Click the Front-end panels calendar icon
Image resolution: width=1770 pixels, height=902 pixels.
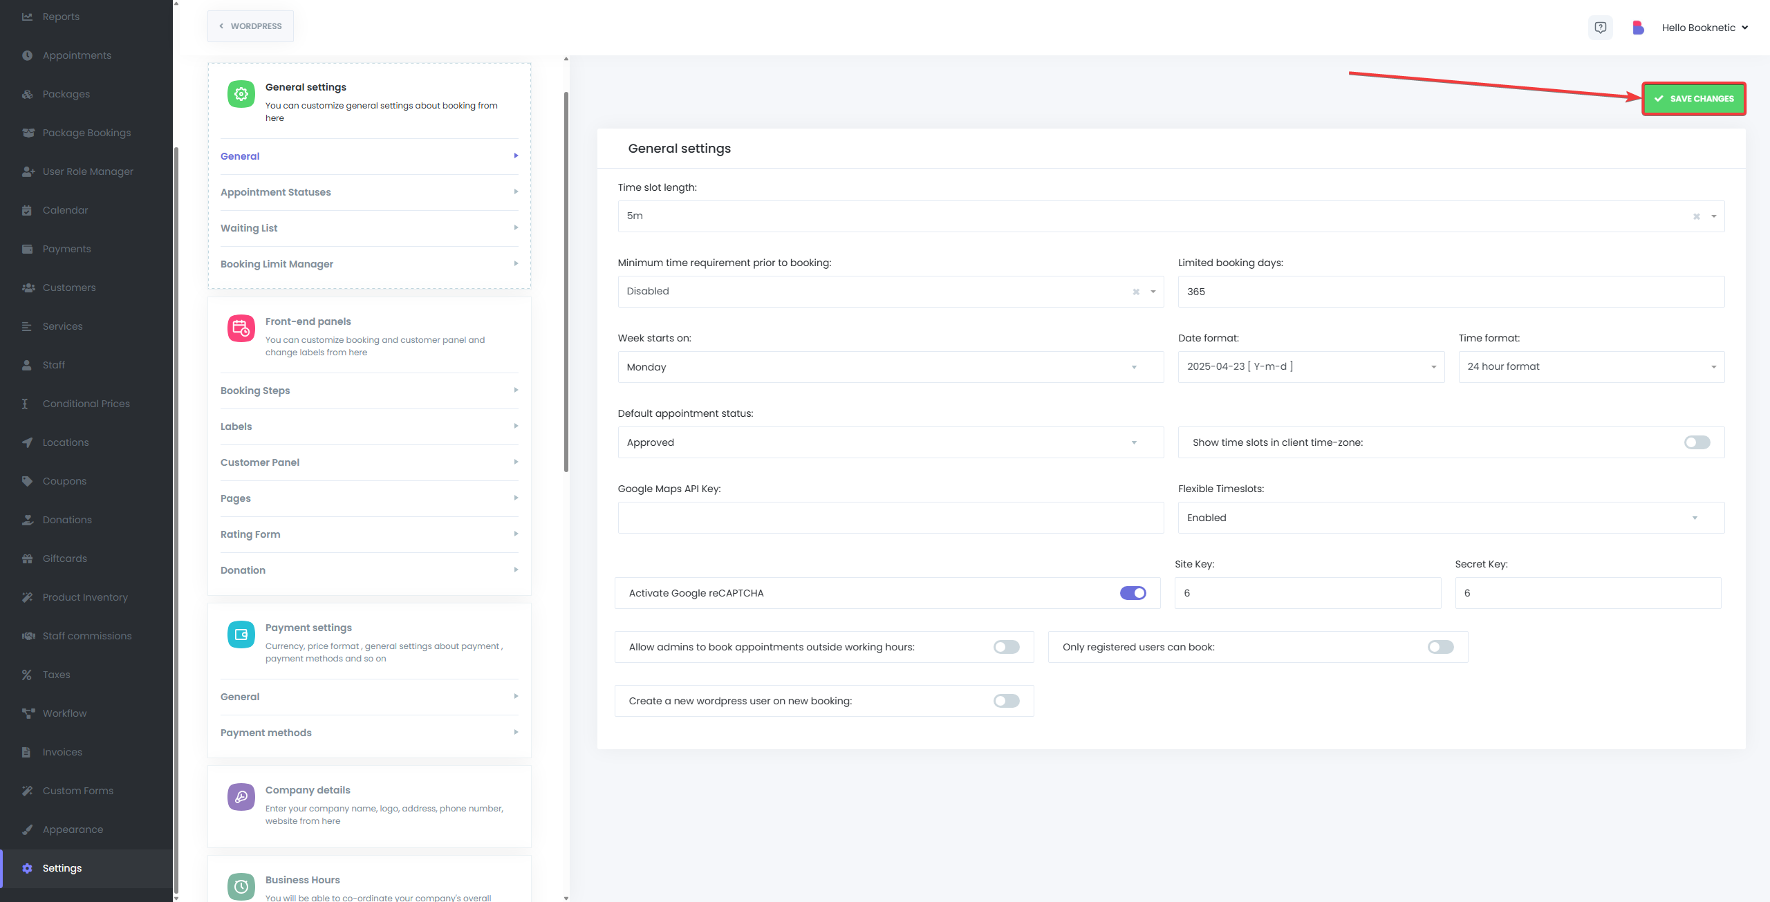pos(241,328)
